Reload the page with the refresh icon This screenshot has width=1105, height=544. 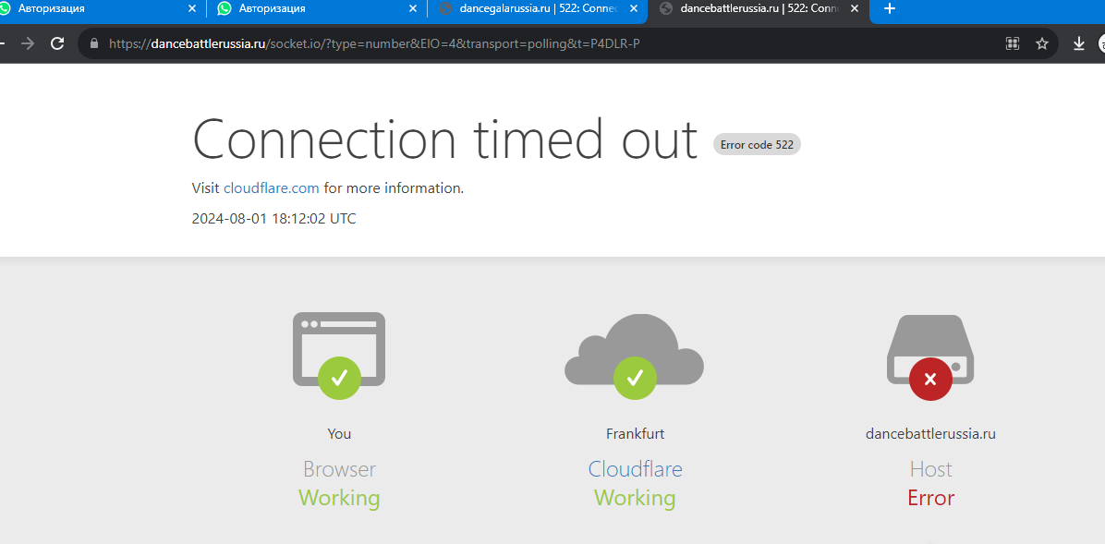pyautogui.click(x=58, y=43)
